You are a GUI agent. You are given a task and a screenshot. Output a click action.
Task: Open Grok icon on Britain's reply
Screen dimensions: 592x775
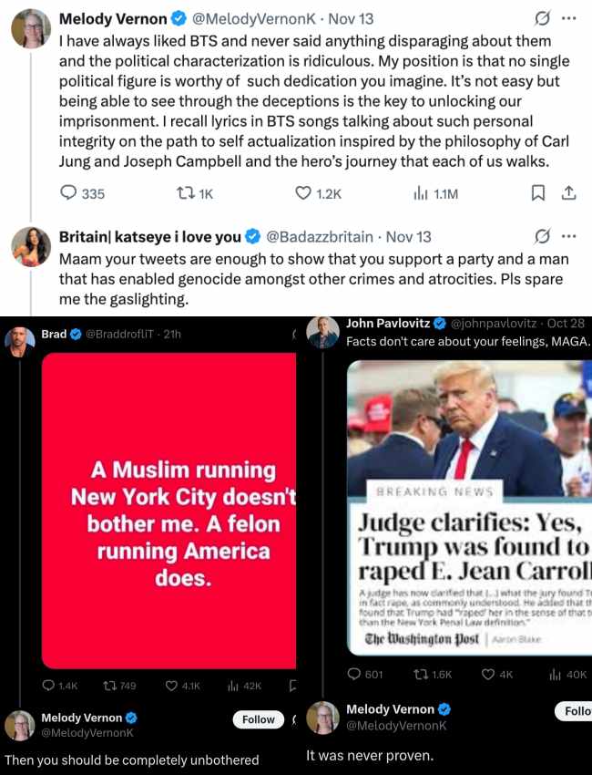542,237
